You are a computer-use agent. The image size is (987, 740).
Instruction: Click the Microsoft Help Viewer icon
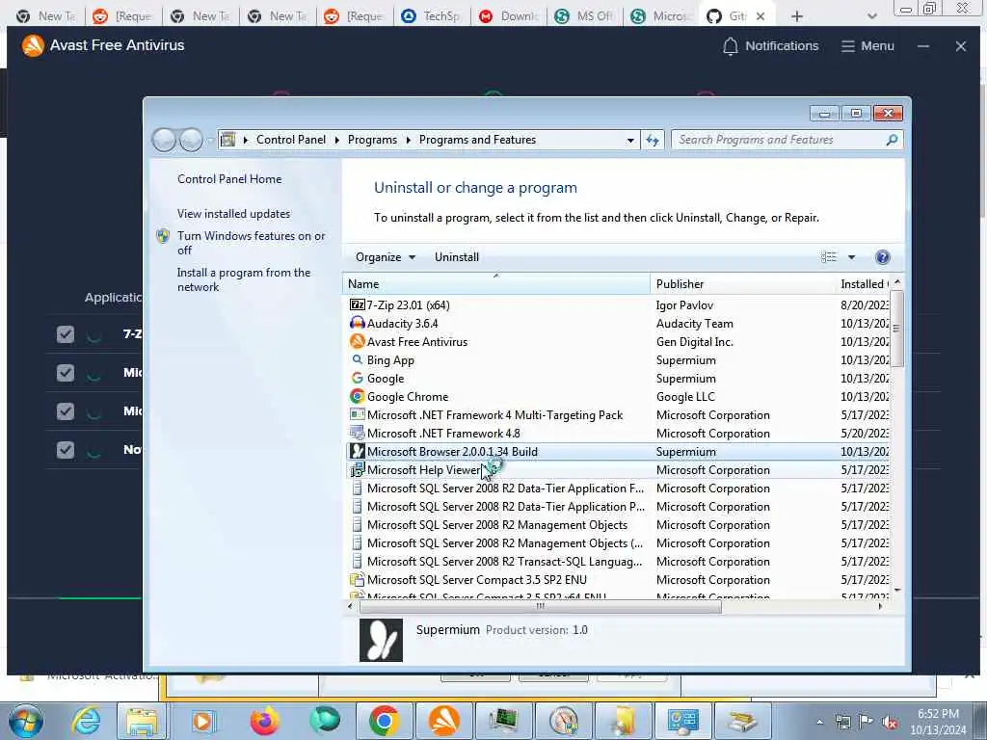[357, 470]
